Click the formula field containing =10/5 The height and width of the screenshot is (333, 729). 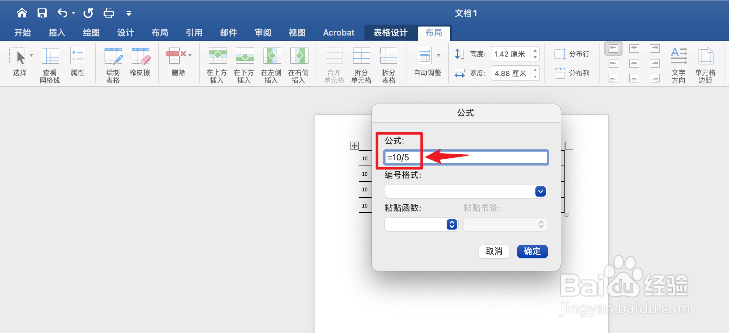(466, 157)
